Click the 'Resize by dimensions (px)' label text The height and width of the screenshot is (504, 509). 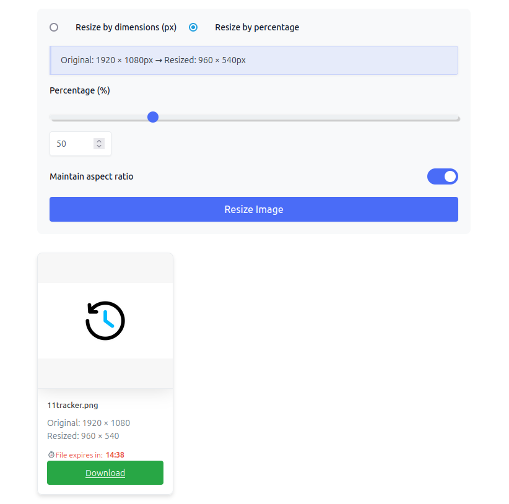126,27
